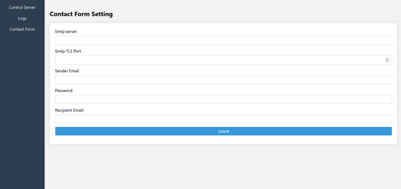Click the "Smtp TLS Port" label
The width and height of the screenshot is (401, 189).
pos(68,51)
